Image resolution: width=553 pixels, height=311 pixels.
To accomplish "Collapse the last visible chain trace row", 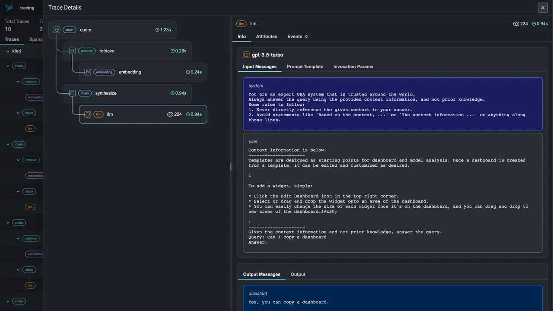I will [8, 301].
